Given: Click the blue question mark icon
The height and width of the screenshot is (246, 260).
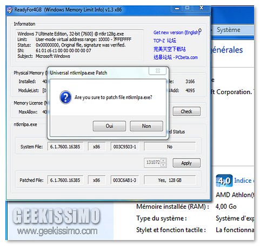Looking at the screenshot, I should coord(65,97).
